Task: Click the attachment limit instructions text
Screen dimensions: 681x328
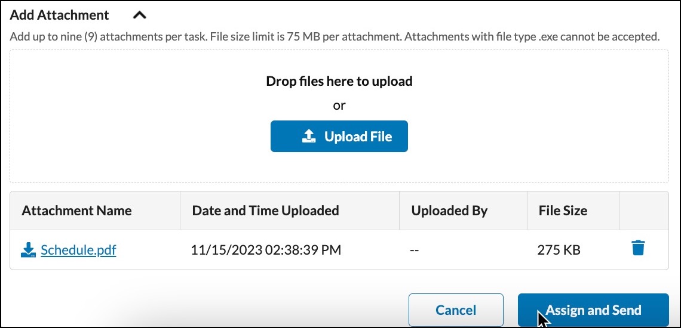Action: tap(335, 36)
